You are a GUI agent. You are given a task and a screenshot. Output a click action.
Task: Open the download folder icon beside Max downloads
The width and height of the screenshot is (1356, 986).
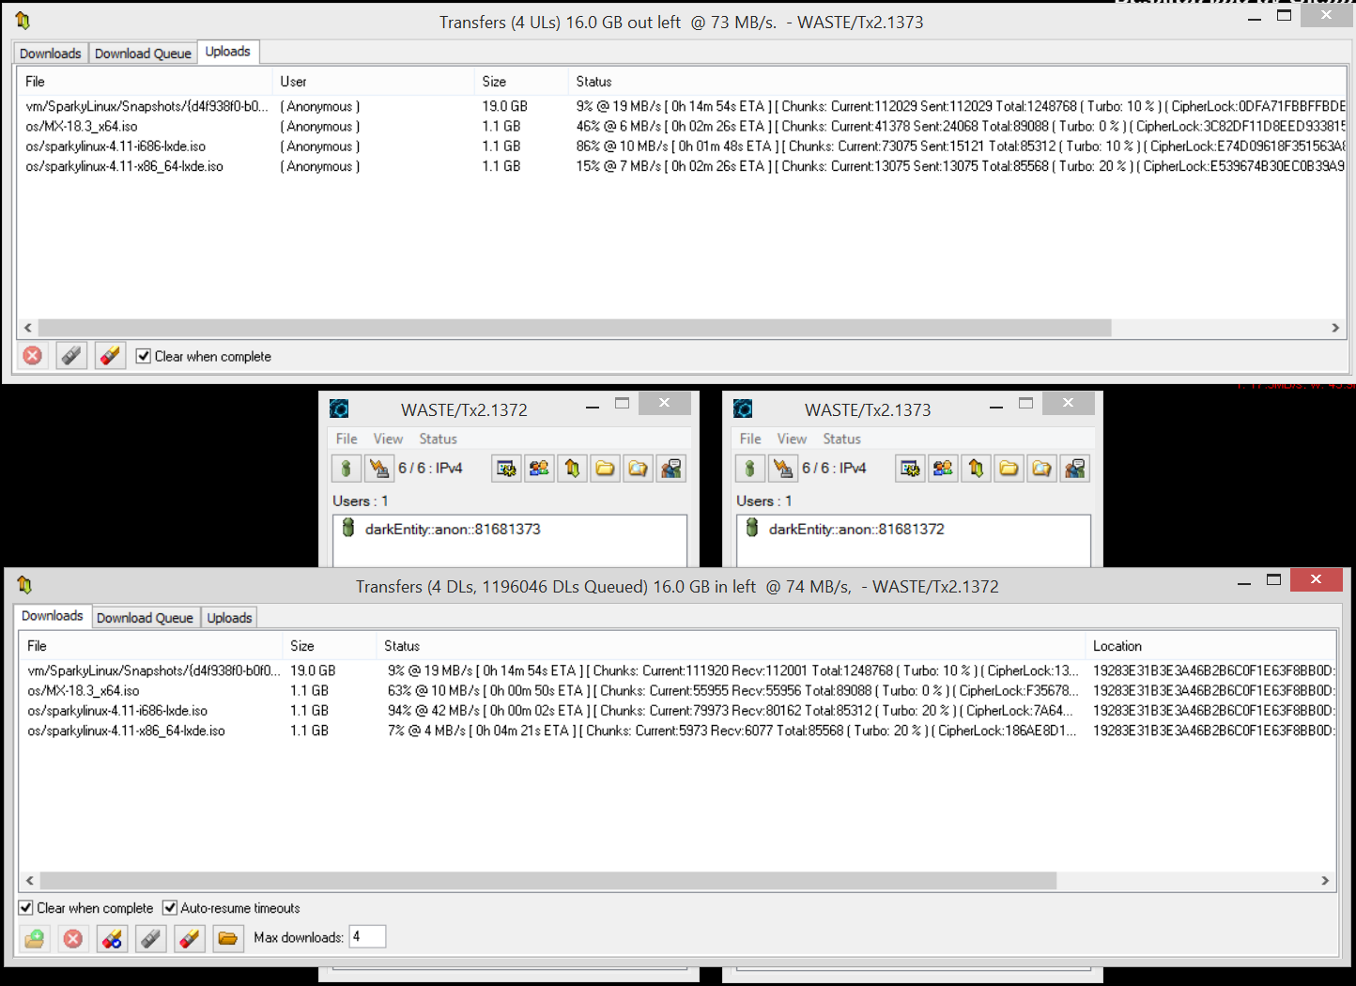(x=228, y=938)
